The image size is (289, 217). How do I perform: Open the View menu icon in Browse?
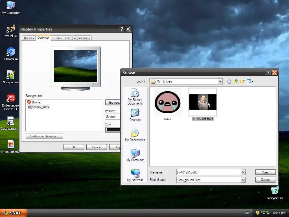point(250,81)
